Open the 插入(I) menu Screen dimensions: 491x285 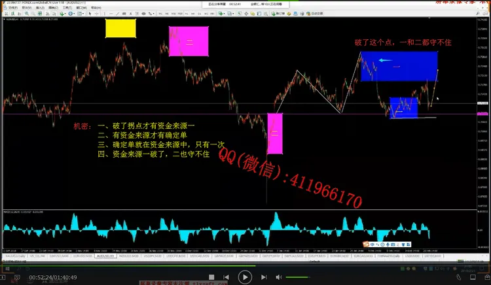[x=40, y=8]
